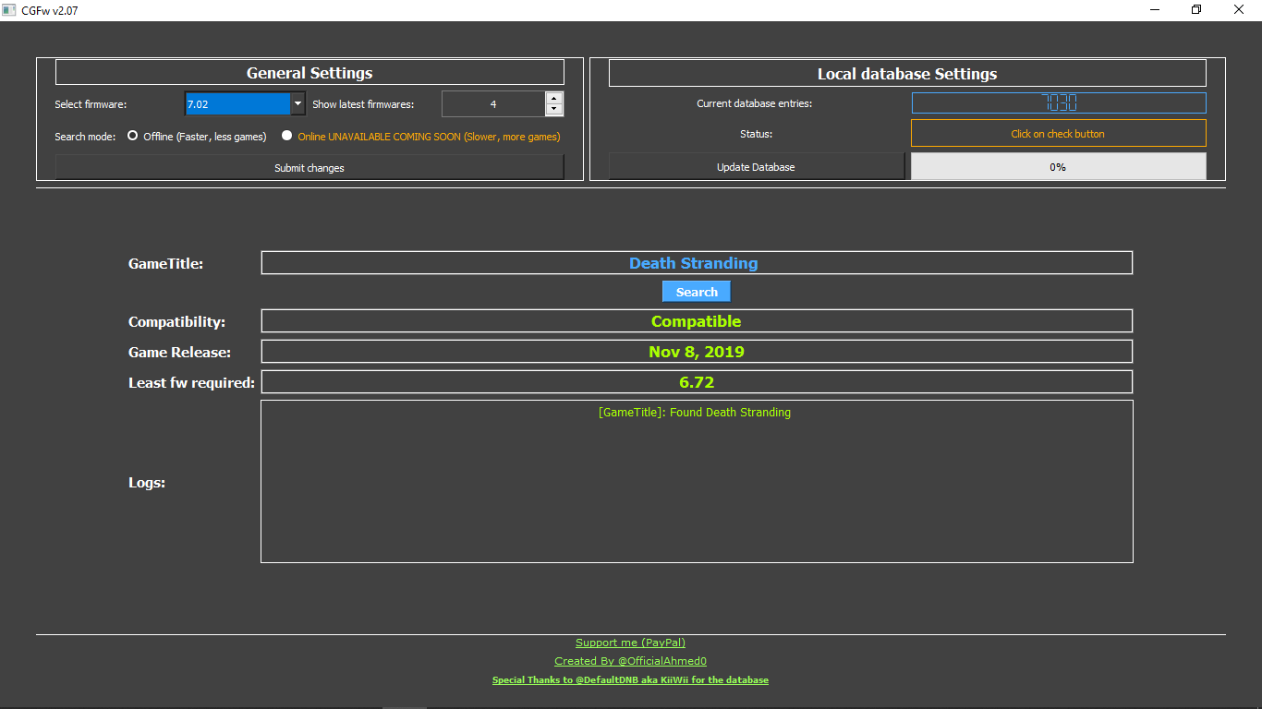
Task: Click the Select firmware label
Action: coord(91,104)
